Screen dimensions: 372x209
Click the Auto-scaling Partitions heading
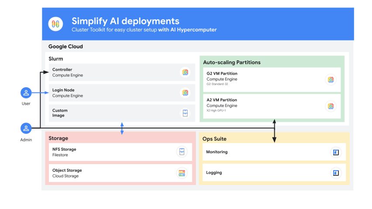click(x=232, y=62)
